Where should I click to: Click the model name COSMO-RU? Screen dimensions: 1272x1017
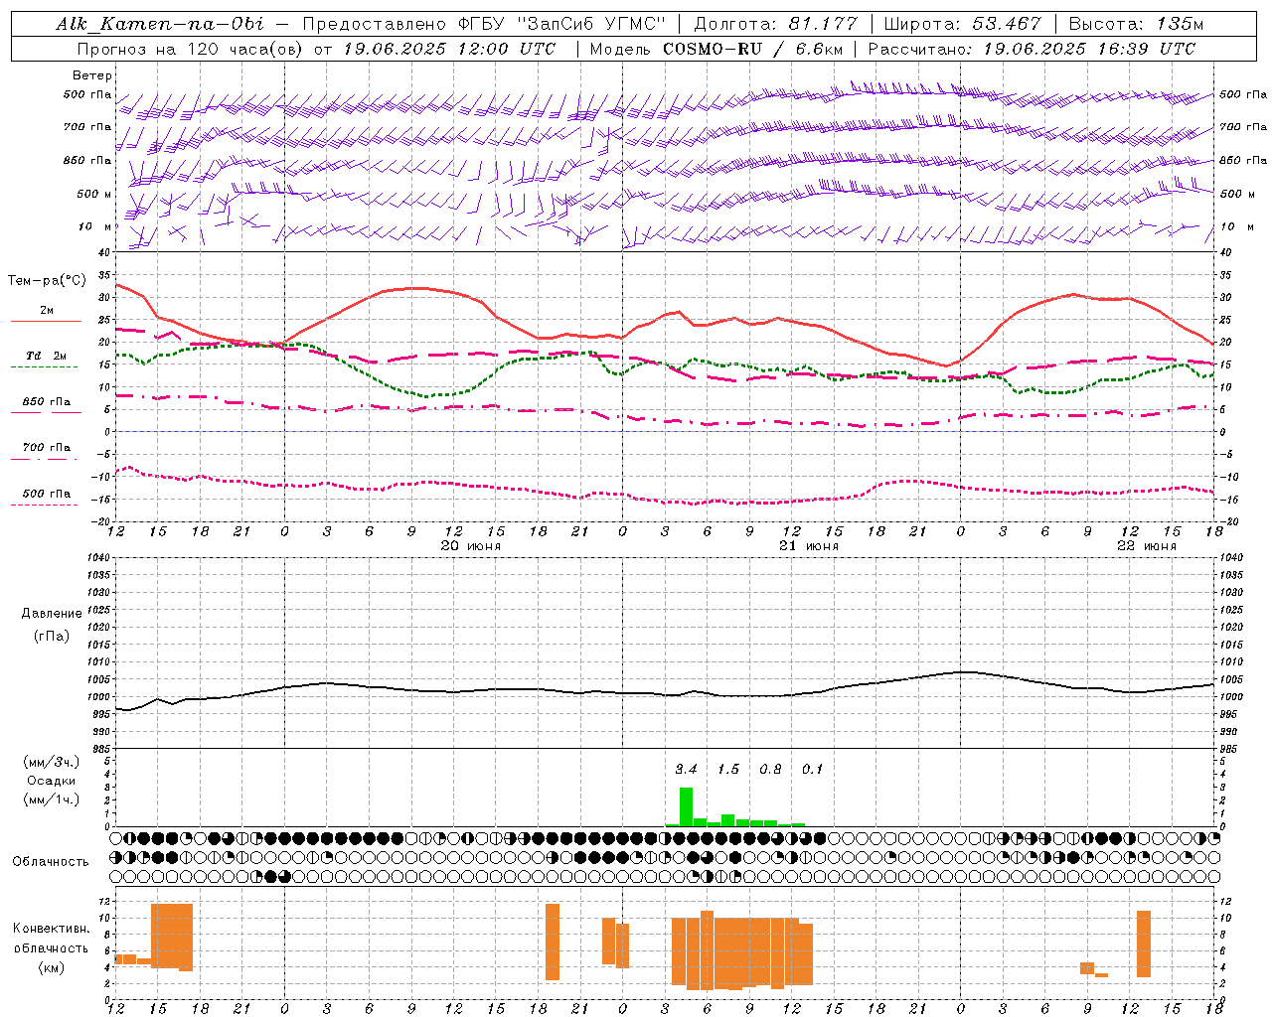(713, 49)
